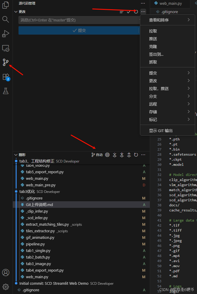Open tab2_batch.py file
This screenshot has height=294, width=197.
tap(81, 257)
